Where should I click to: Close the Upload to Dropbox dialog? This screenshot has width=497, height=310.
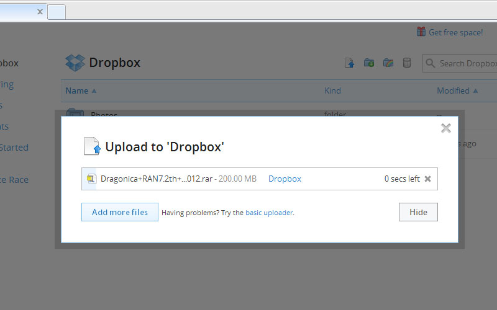tap(445, 128)
